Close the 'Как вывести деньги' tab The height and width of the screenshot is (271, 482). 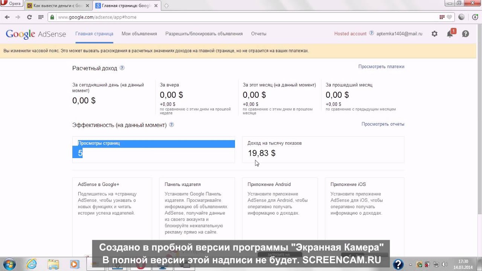[x=87, y=6]
